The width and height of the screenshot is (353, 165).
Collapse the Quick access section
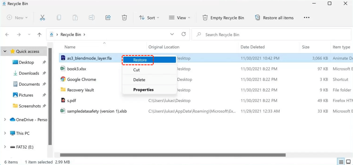point(5,51)
